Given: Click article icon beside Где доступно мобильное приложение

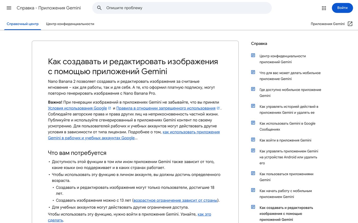Looking at the screenshot, I should tap(253, 89).
